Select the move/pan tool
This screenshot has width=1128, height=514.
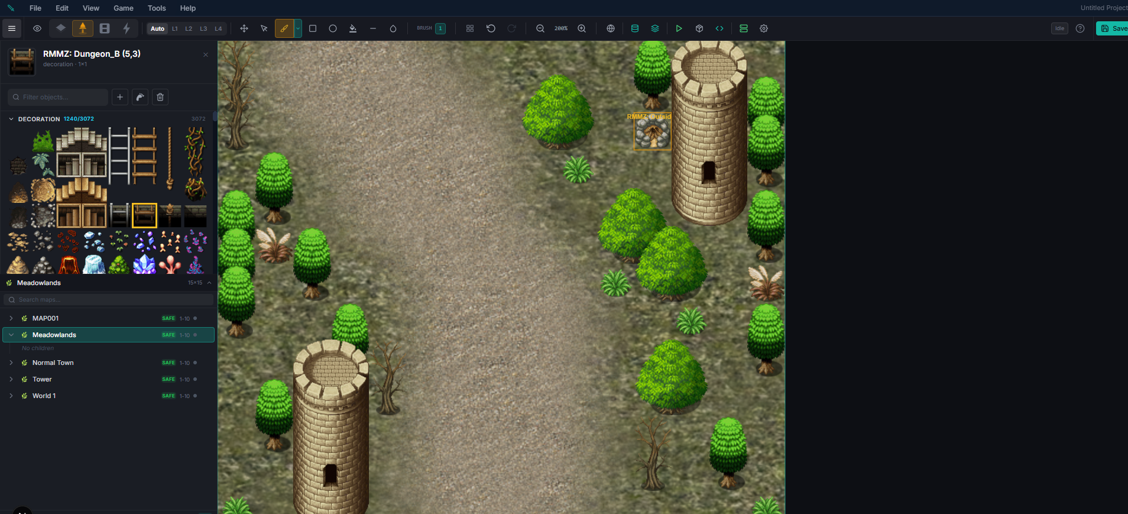click(x=244, y=28)
